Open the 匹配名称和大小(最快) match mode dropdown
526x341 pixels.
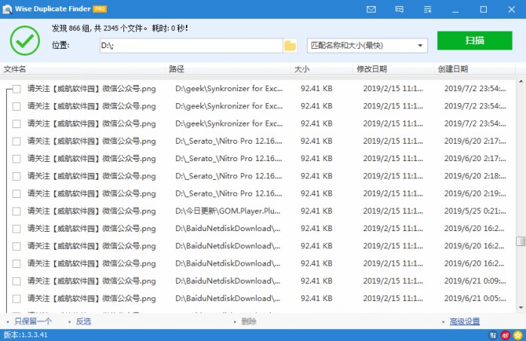click(x=367, y=46)
